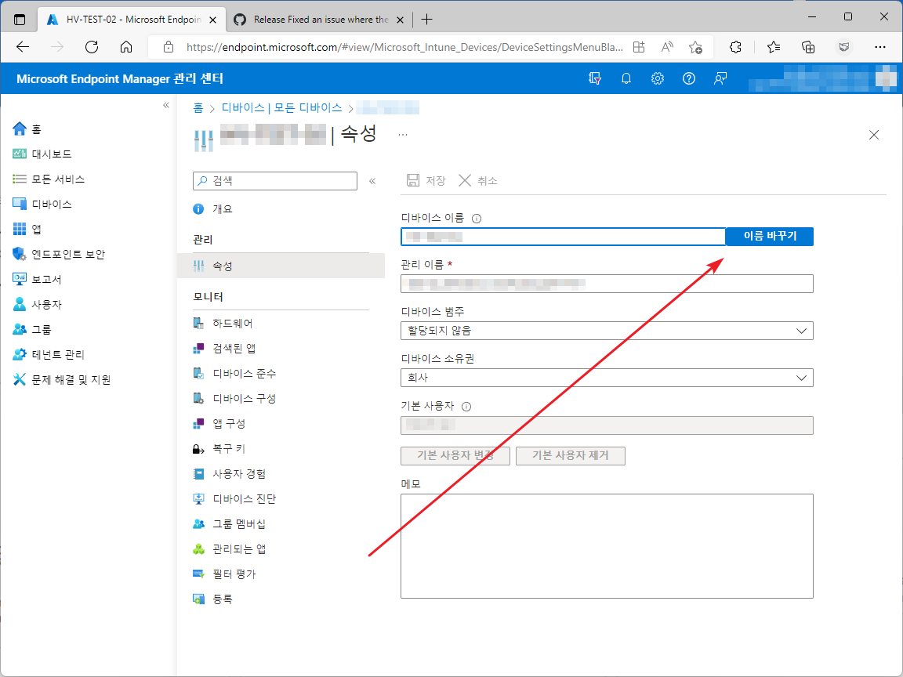Open All services (모든 서비스) in sidebar
This screenshot has height=677, width=903.
click(49, 179)
